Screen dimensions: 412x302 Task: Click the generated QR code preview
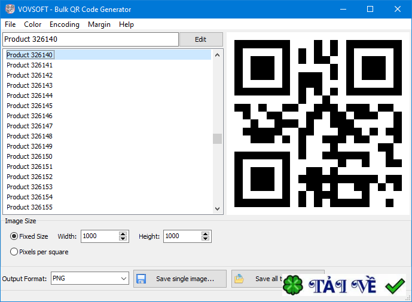point(318,124)
